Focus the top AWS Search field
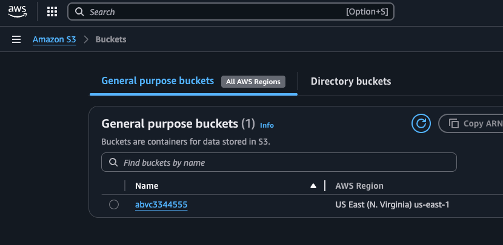503x245 pixels. pos(231,12)
